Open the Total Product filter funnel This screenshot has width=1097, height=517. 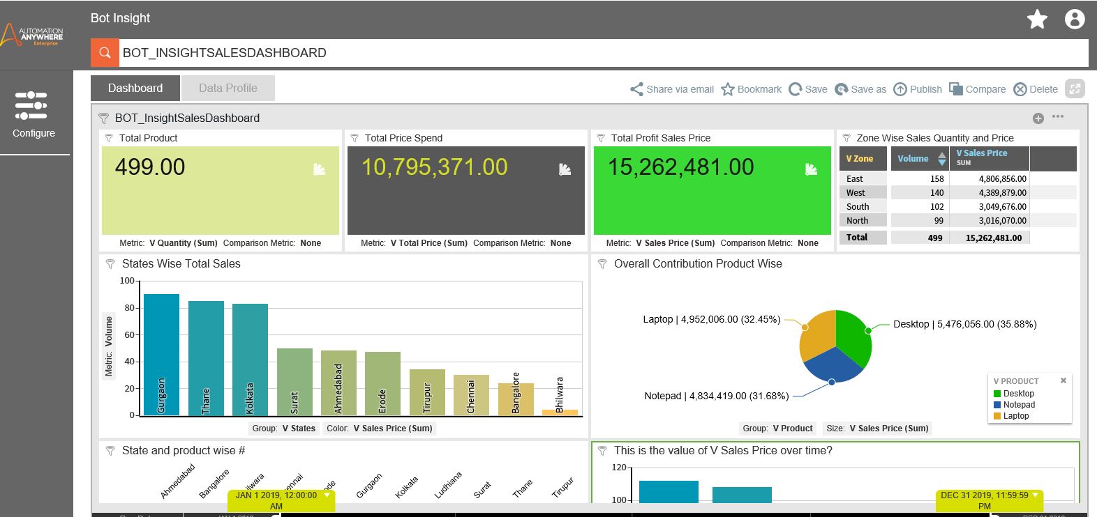(109, 138)
